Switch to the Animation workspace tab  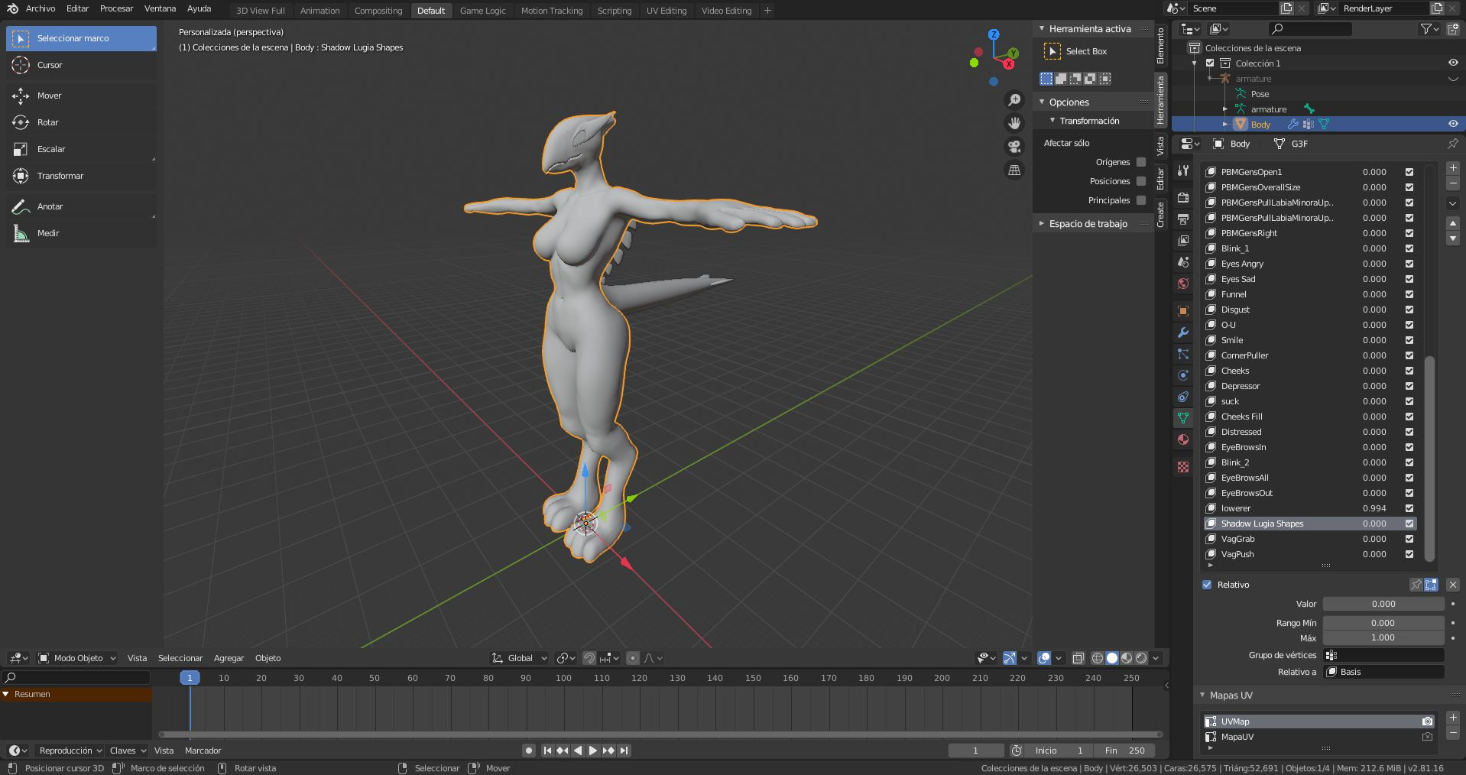click(319, 11)
